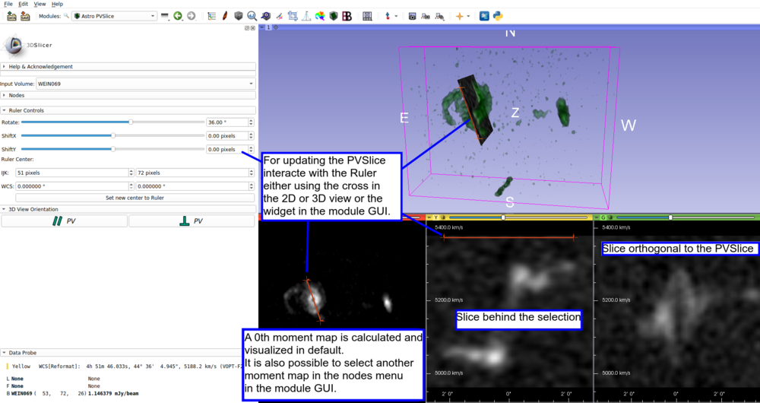Expand Help & Acknowledgement section
Viewport: 760px width, 403px height.
point(40,67)
